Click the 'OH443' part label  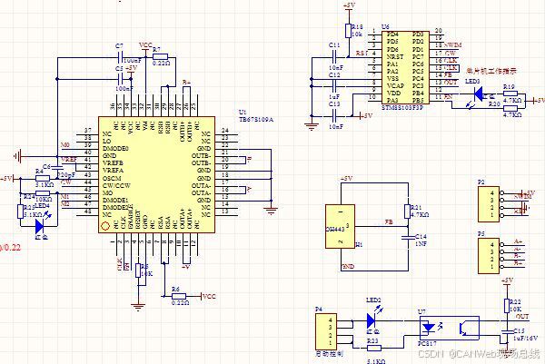pos(335,230)
